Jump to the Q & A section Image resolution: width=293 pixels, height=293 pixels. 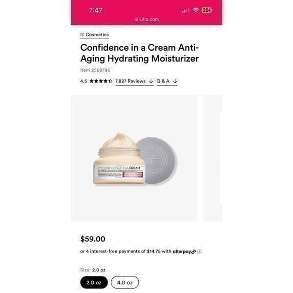coord(163,81)
